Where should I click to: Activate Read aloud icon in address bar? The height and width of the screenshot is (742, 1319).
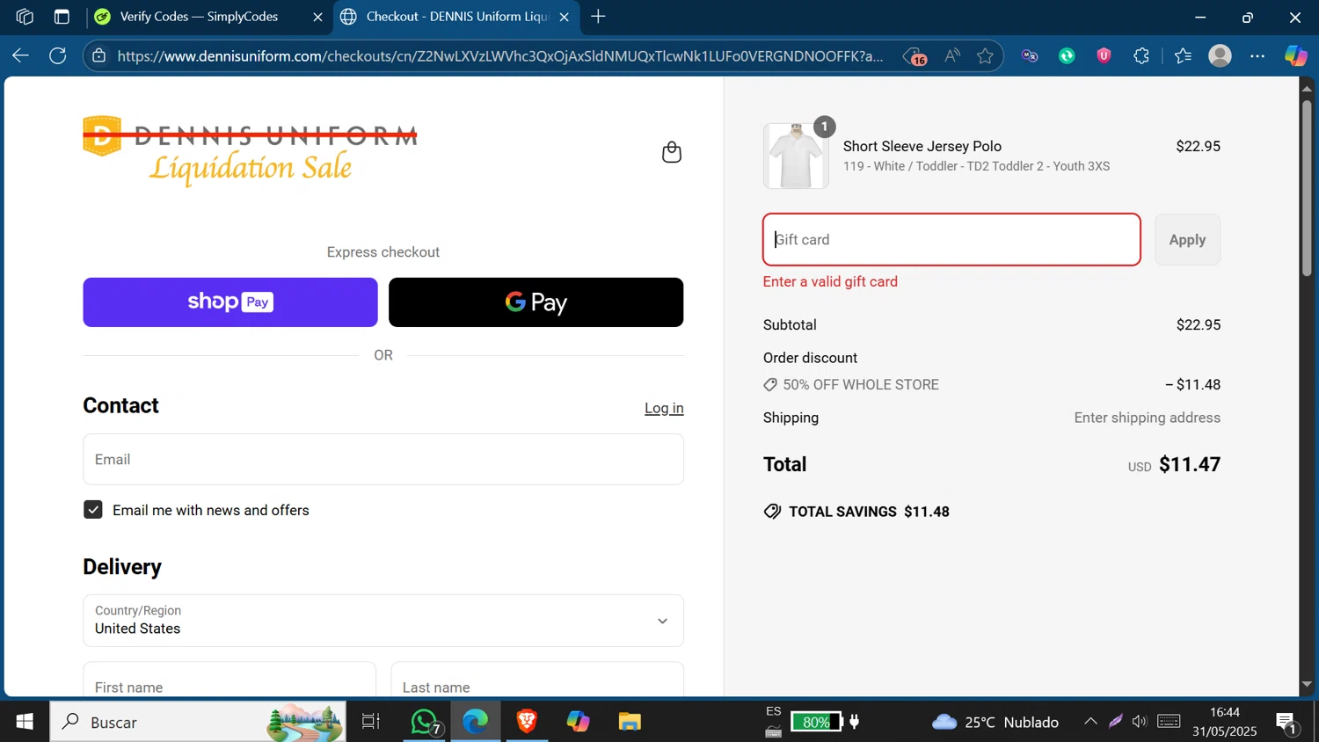pos(952,55)
